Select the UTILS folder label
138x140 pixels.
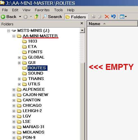coord(34,84)
